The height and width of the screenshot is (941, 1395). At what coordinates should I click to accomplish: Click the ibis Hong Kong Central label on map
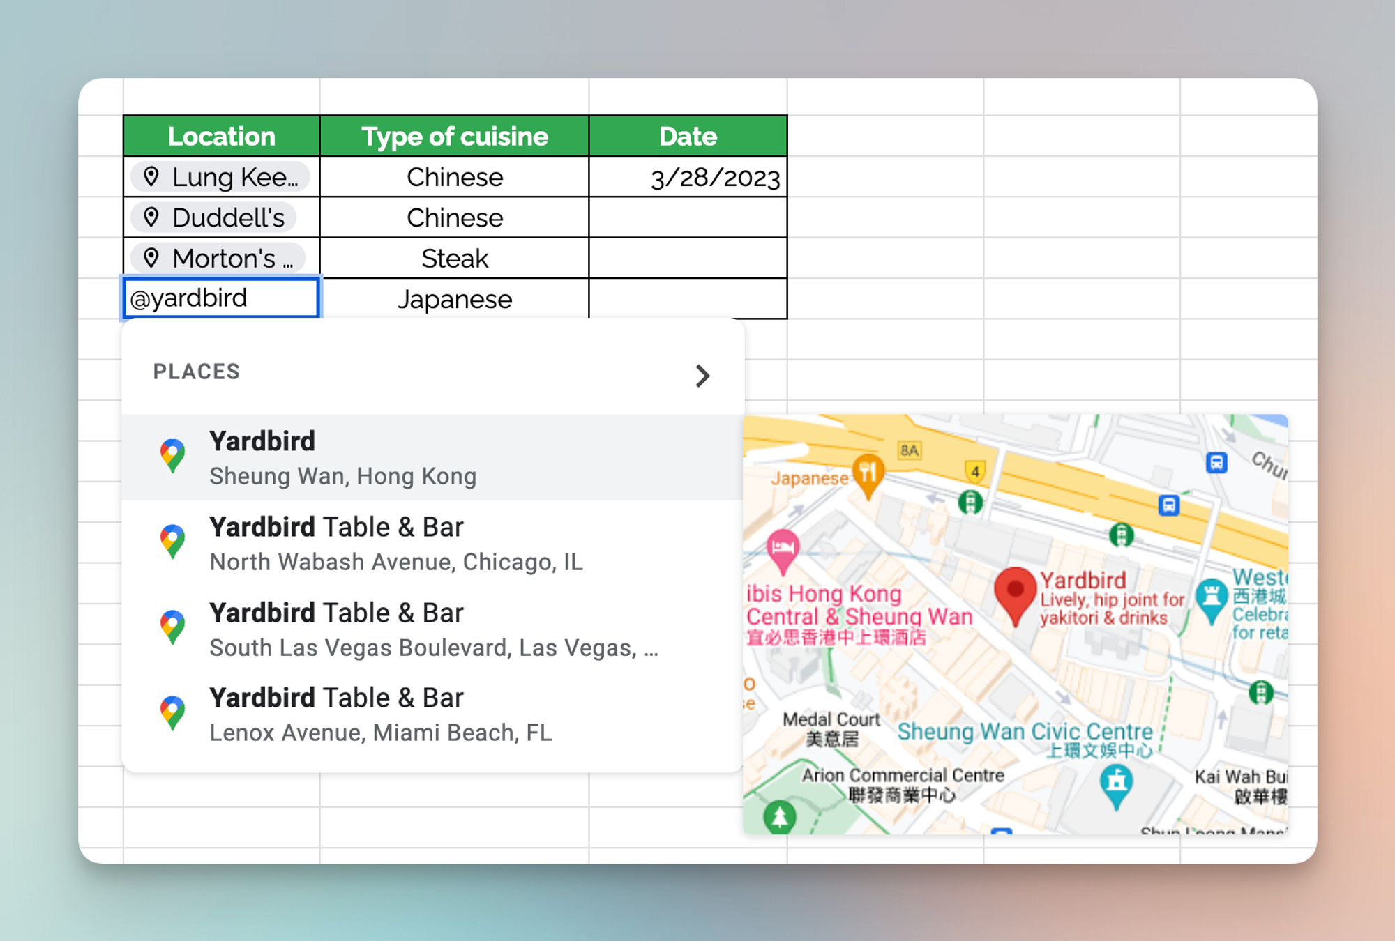859,615
